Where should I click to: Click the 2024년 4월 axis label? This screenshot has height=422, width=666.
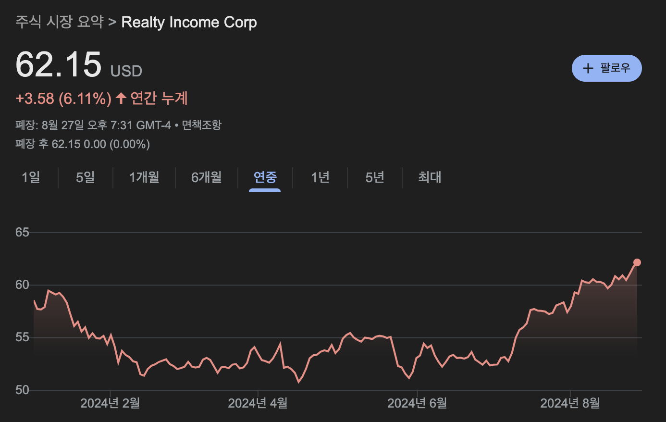click(258, 403)
